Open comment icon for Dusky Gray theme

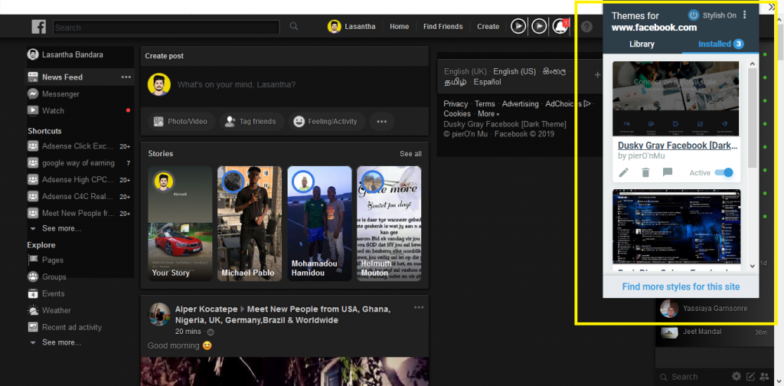coord(668,172)
